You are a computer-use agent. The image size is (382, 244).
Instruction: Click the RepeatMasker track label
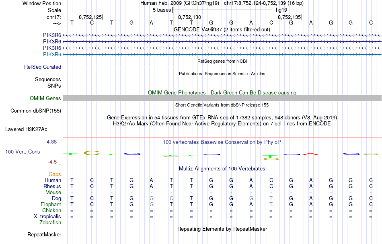pyautogui.click(x=44, y=234)
